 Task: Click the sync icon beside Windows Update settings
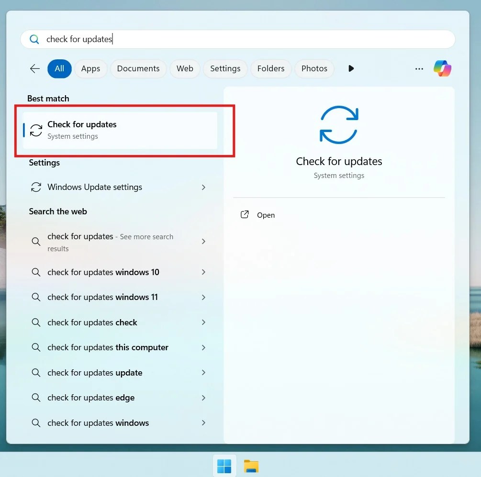36,187
